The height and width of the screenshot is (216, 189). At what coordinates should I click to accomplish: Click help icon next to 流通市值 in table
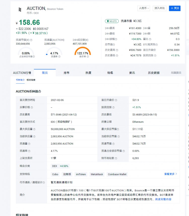pos(113,144)
